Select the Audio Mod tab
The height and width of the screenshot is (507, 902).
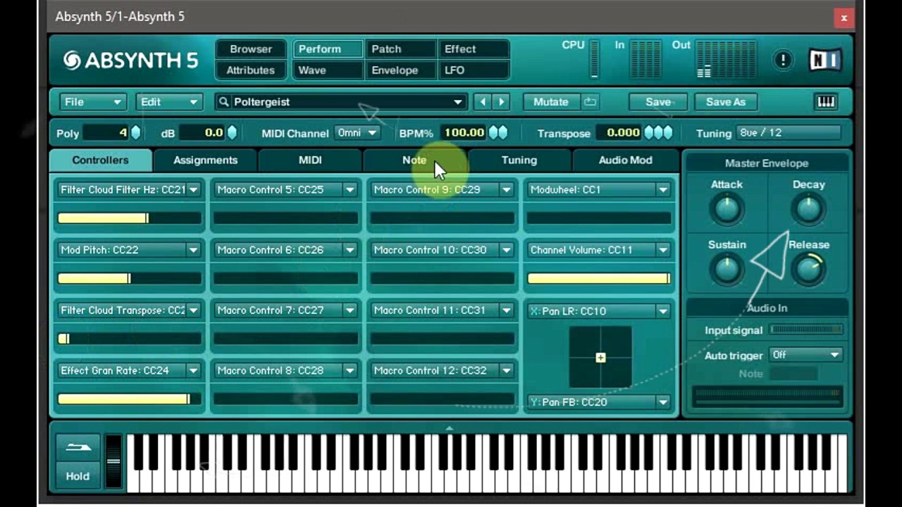(x=625, y=160)
